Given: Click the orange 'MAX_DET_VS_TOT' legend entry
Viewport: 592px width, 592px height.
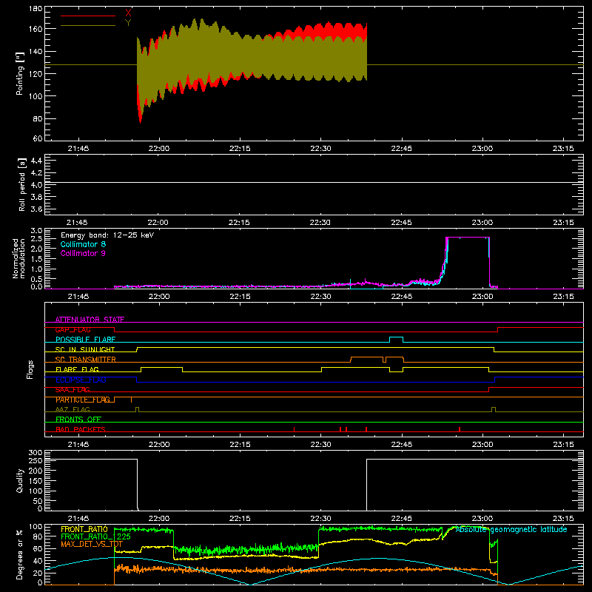Looking at the screenshot, I should pos(91,544).
